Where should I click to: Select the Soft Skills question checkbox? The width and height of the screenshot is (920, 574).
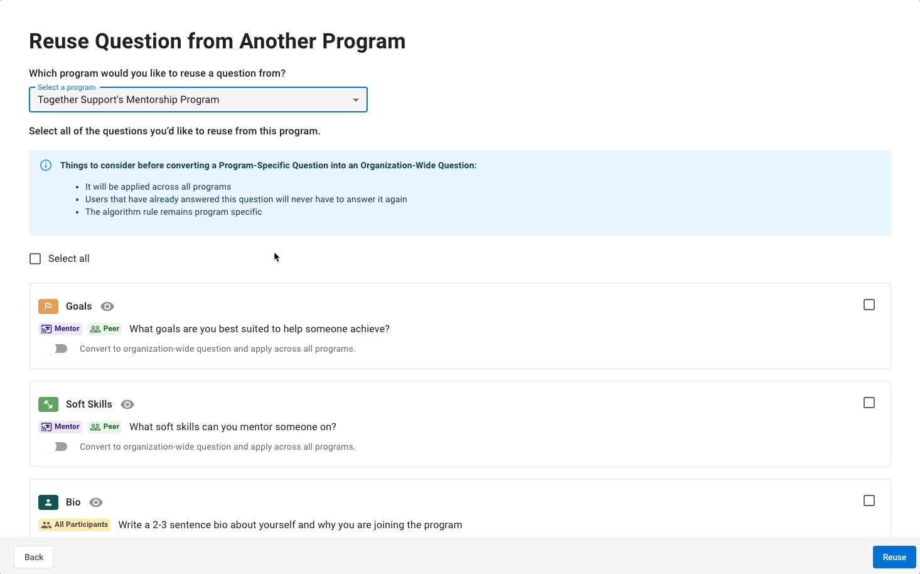869,403
